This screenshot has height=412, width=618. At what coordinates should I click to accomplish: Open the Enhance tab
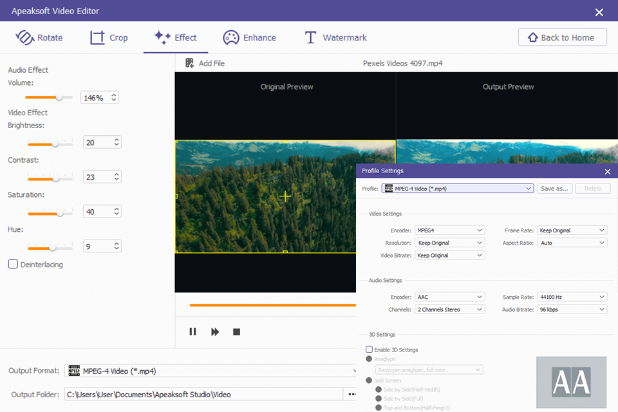249,37
